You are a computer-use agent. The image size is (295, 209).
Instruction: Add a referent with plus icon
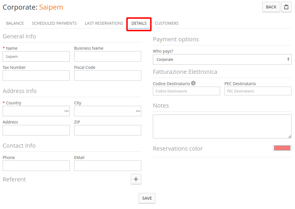(136, 179)
